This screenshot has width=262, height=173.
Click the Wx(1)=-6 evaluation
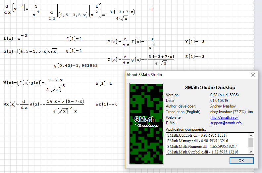(107, 104)
